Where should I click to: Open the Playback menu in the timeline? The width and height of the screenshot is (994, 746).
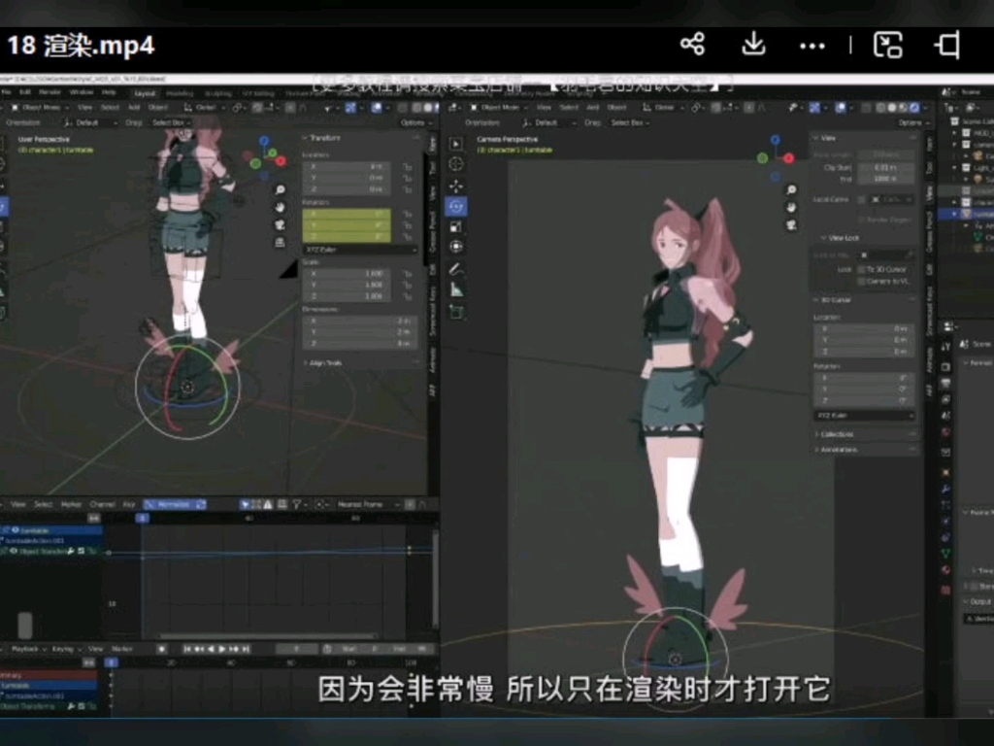(28, 649)
